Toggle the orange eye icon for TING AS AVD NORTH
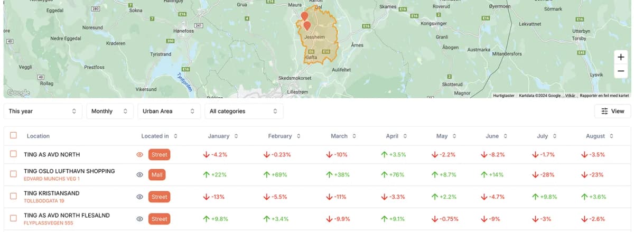Screen dimensions: 634x232 [139, 155]
